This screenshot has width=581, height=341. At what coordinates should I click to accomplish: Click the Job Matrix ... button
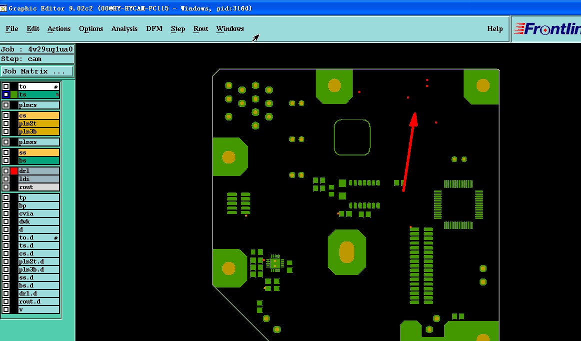[x=37, y=71]
